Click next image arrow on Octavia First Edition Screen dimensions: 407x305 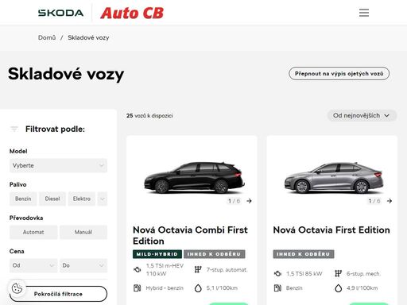[390, 201]
